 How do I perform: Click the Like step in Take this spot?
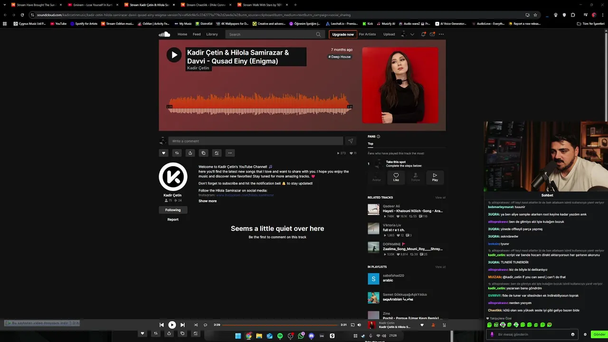pyautogui.click(x=396, y=177)
